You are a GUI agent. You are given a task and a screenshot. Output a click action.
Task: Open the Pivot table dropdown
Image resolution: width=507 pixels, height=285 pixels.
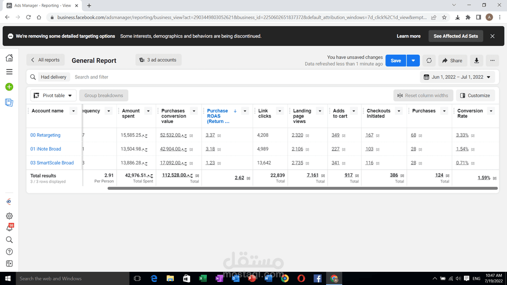click(53, 96)
